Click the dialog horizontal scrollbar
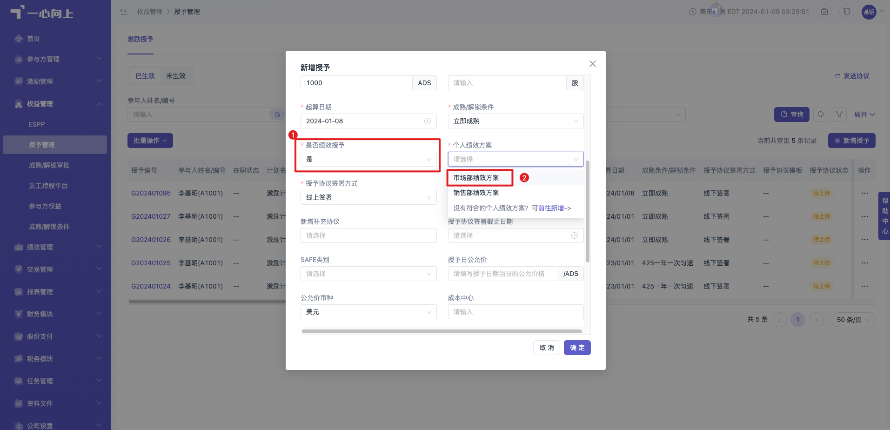 [x=442, y=331]
